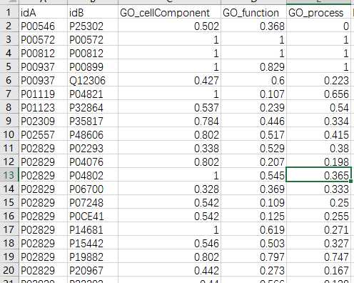Select cell with value 0.784
This screenshot has width=354, height=283.
tap(169, 121)
